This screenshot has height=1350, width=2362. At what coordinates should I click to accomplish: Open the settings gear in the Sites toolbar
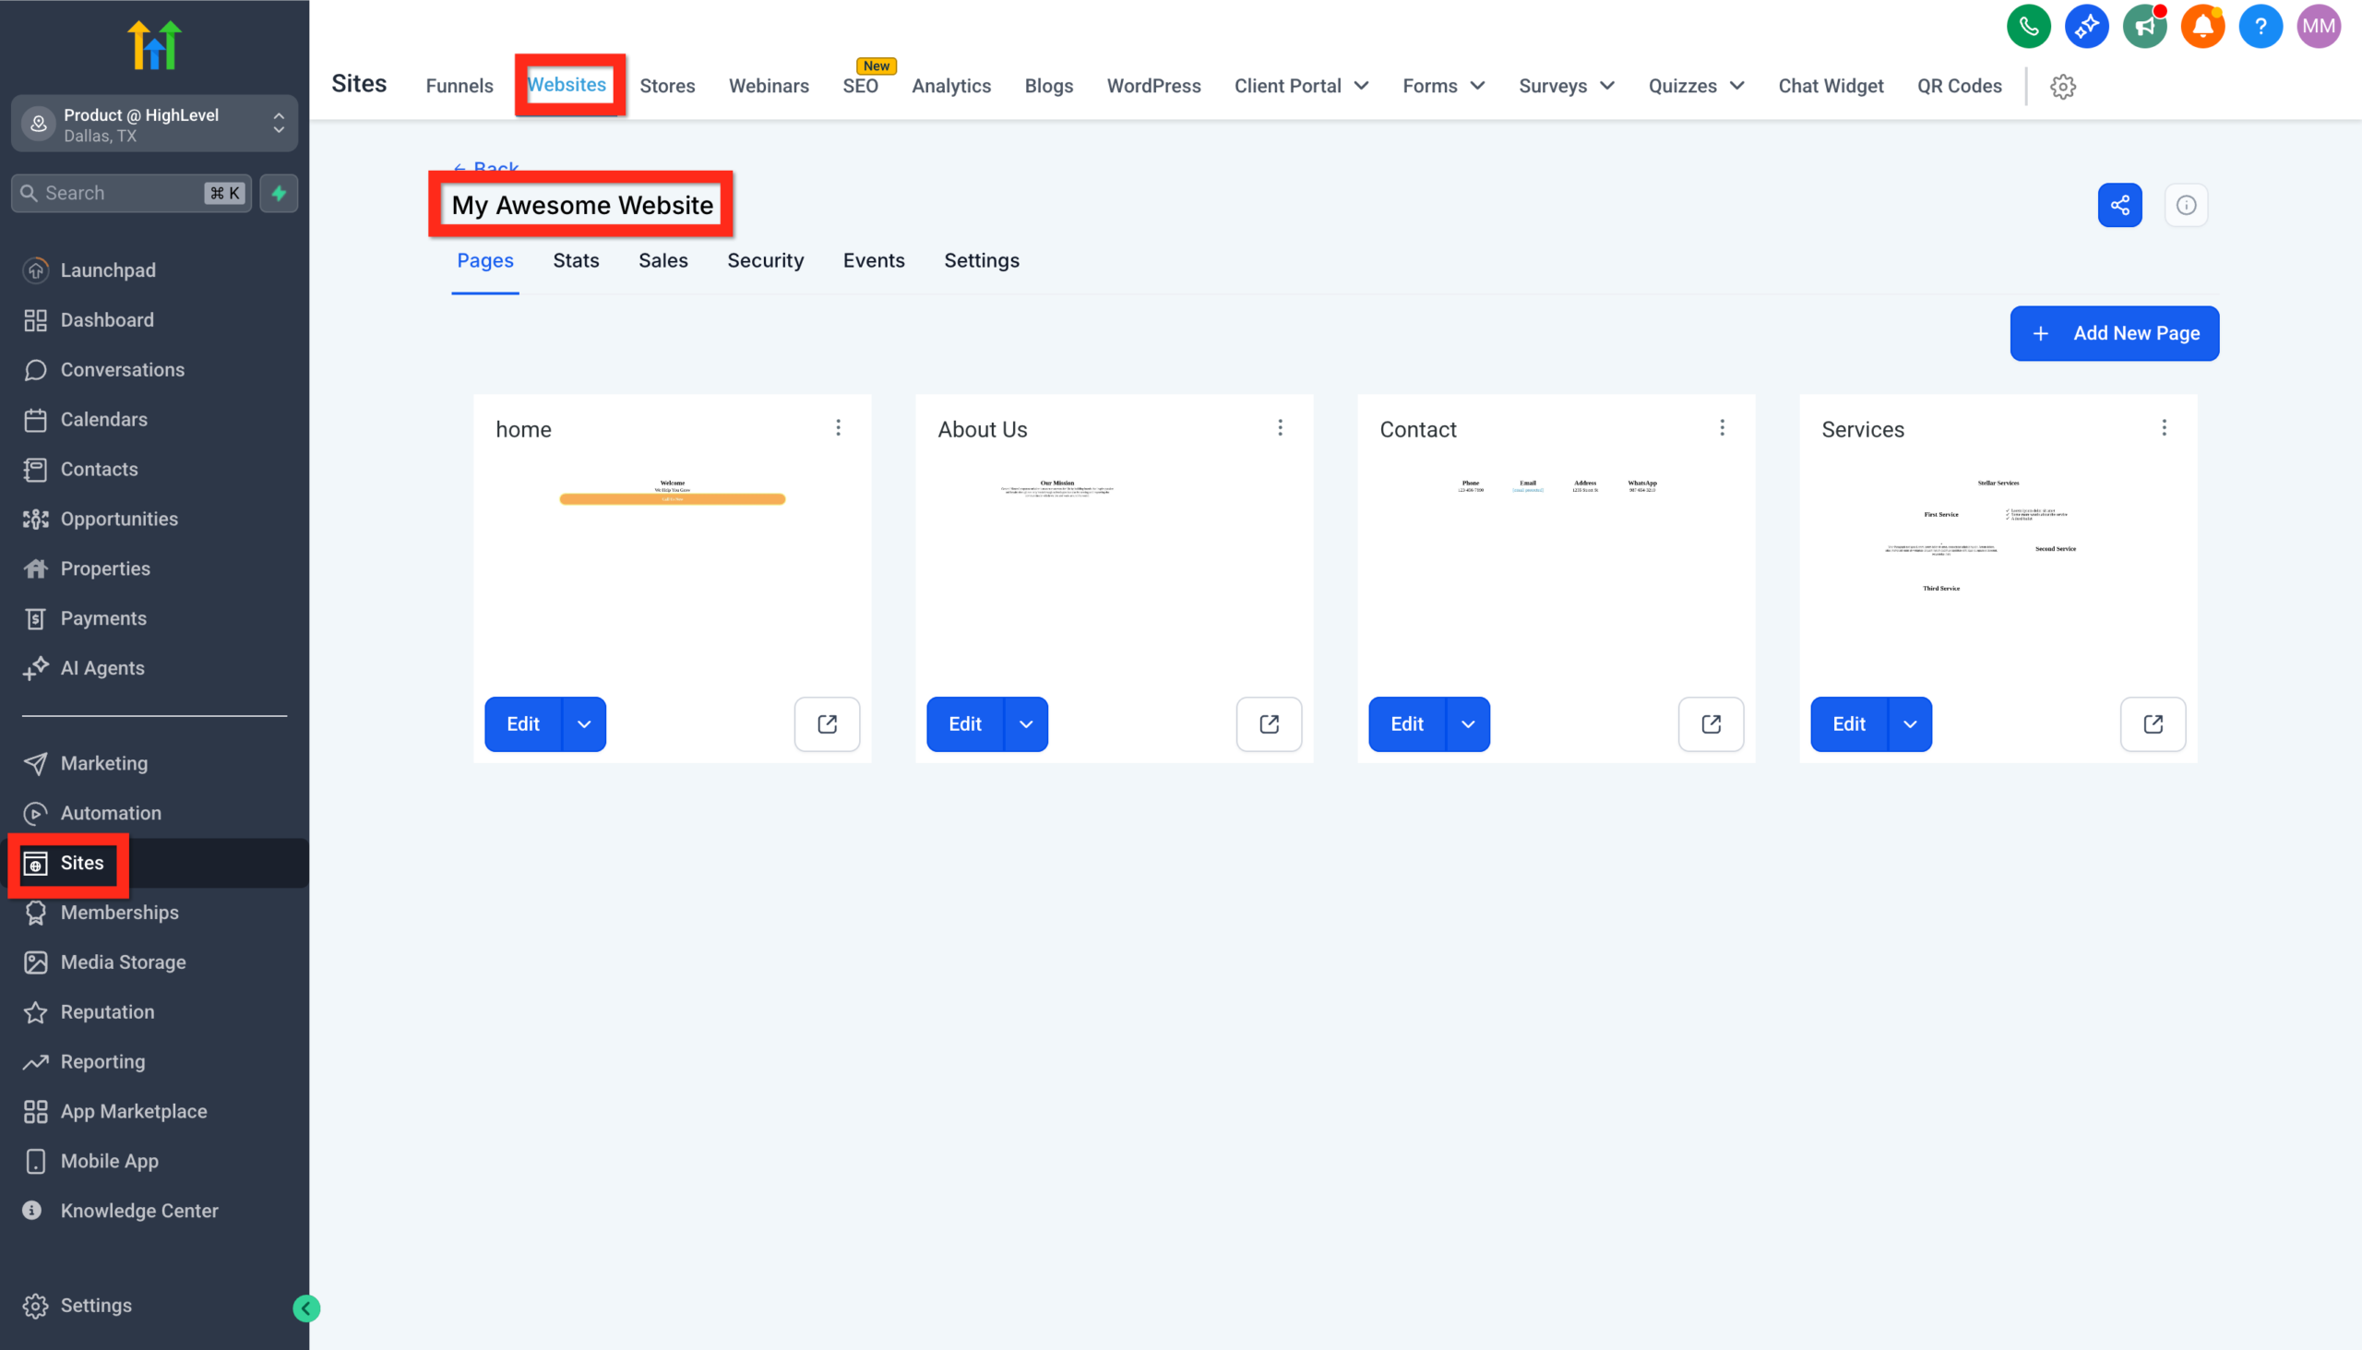2062,86
